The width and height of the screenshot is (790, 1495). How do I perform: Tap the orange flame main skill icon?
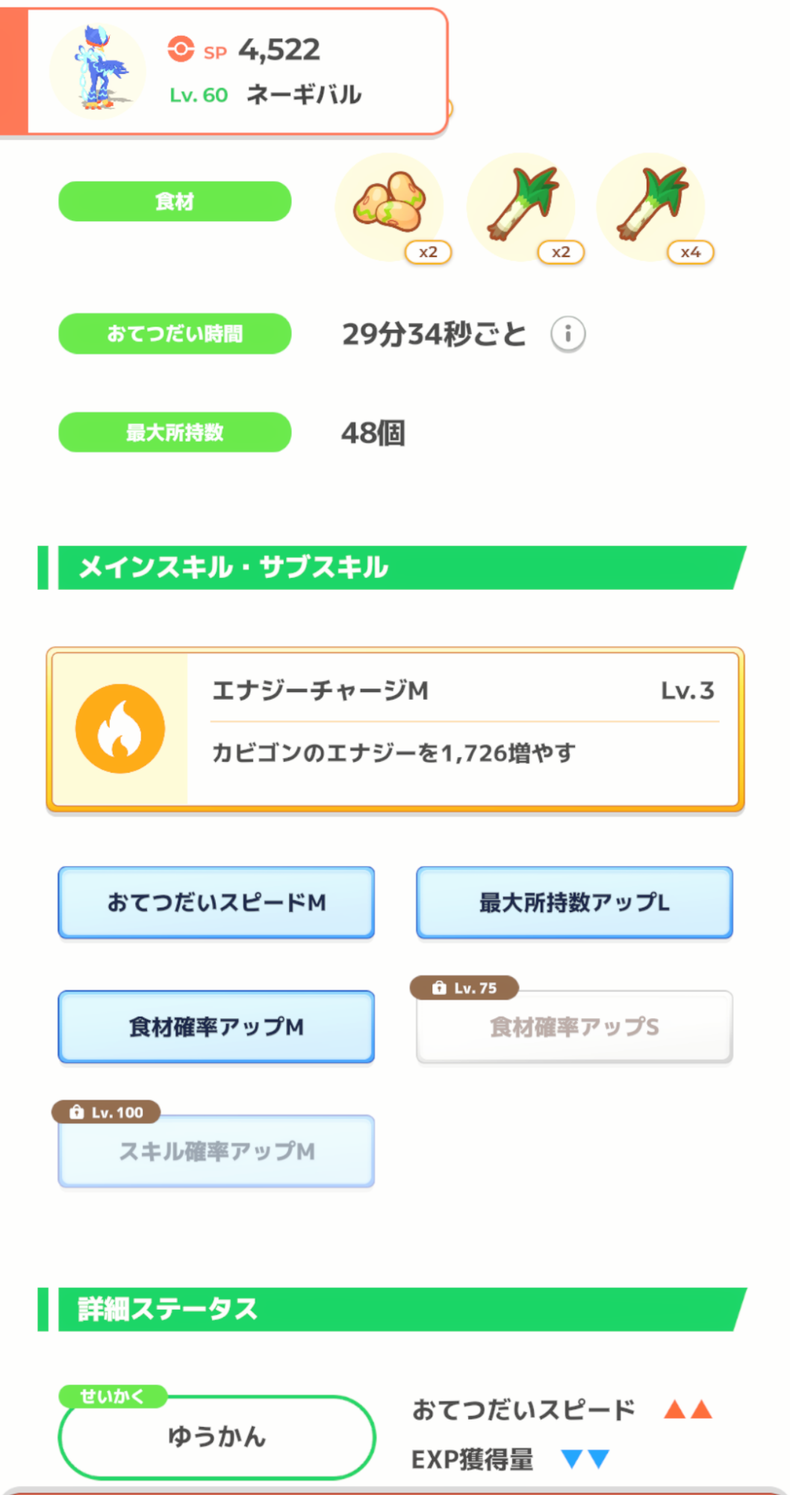tap(120, 729)
